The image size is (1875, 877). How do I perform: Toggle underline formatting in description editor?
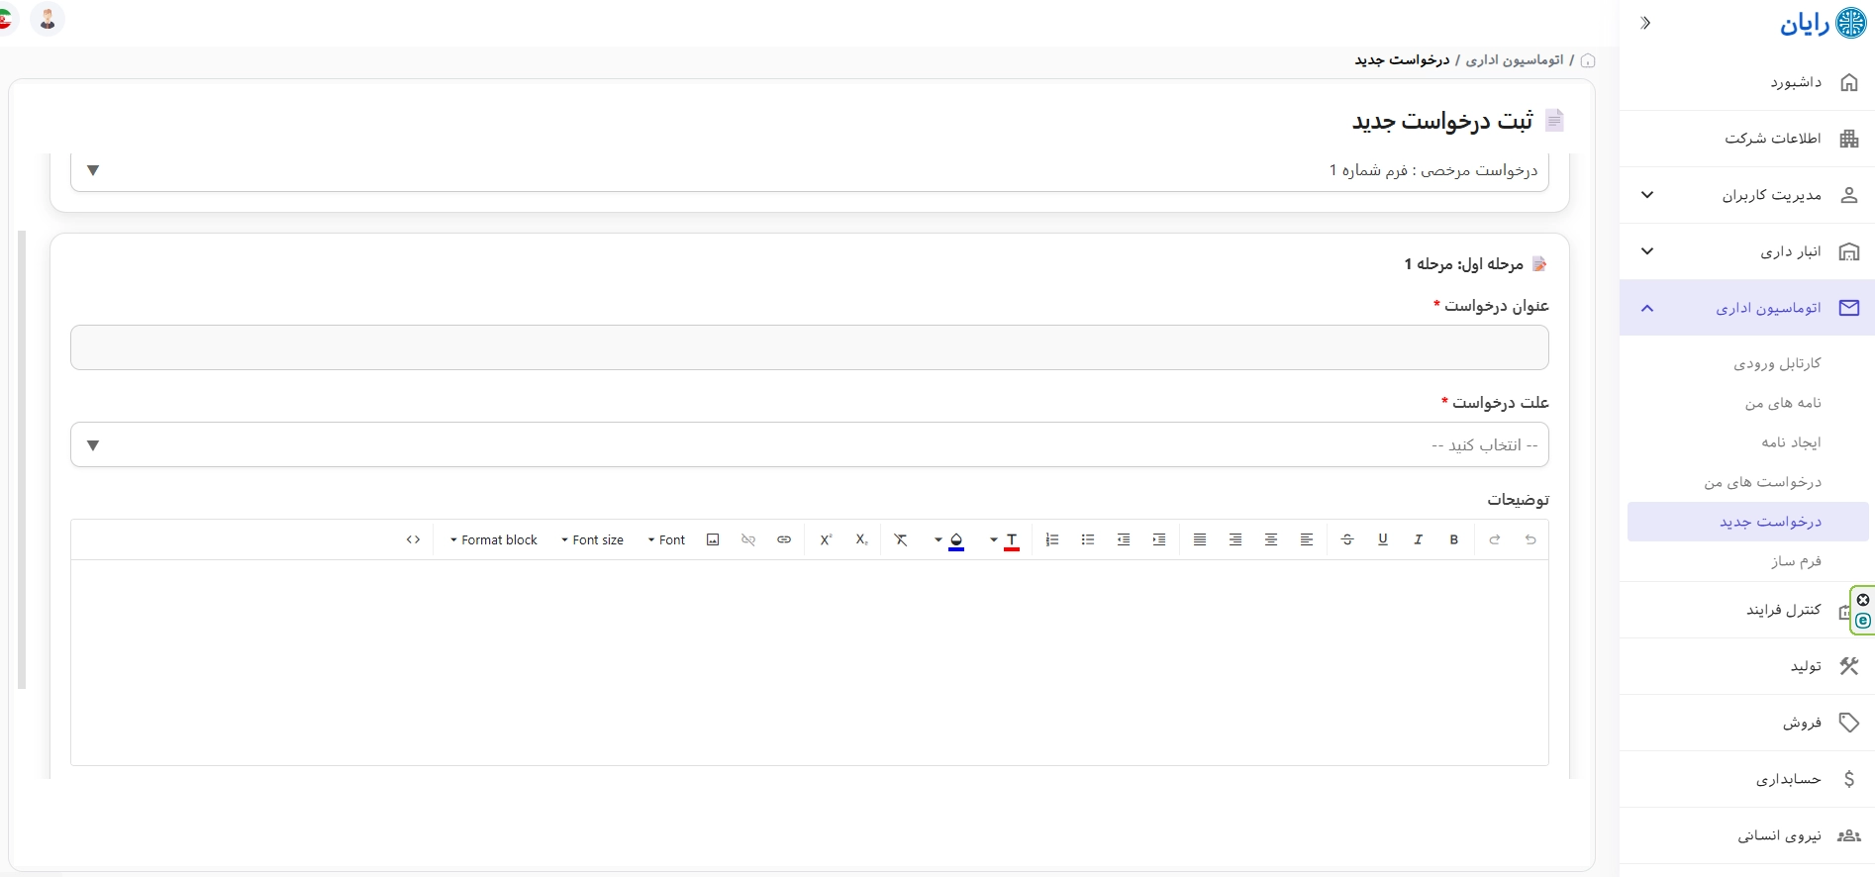point(1382,539)
